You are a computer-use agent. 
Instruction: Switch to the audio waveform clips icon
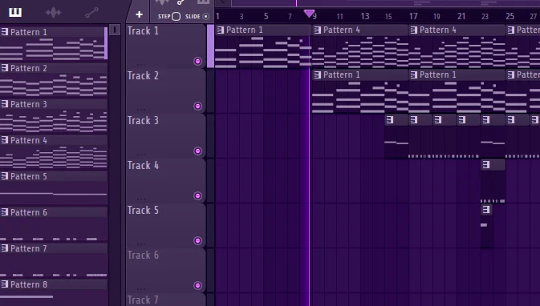tap(53, 13)
